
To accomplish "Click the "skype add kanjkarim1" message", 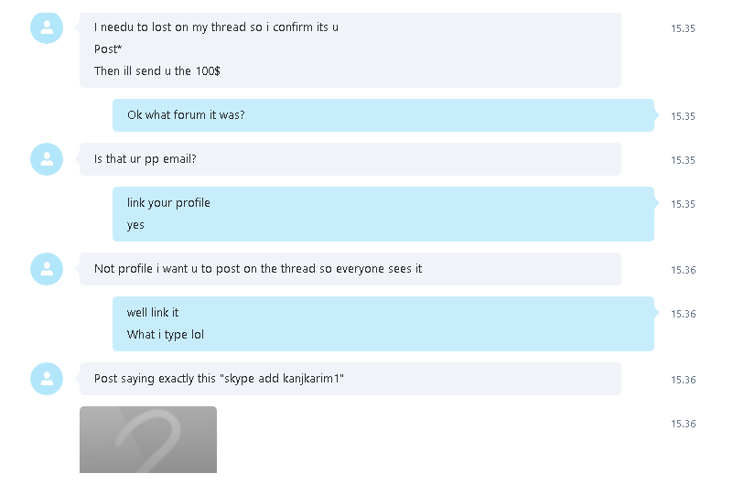I will click(x=351, y=379).
